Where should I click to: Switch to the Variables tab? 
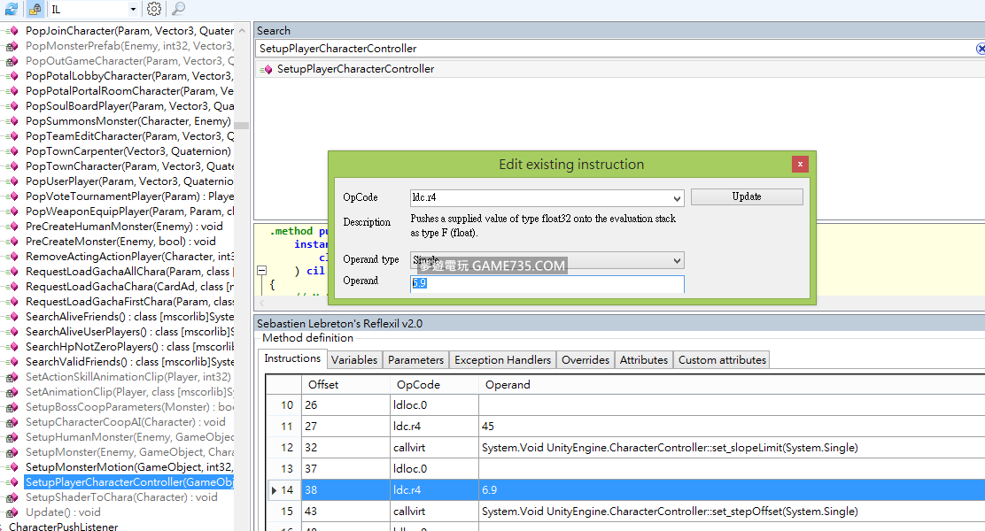point(354,359)
